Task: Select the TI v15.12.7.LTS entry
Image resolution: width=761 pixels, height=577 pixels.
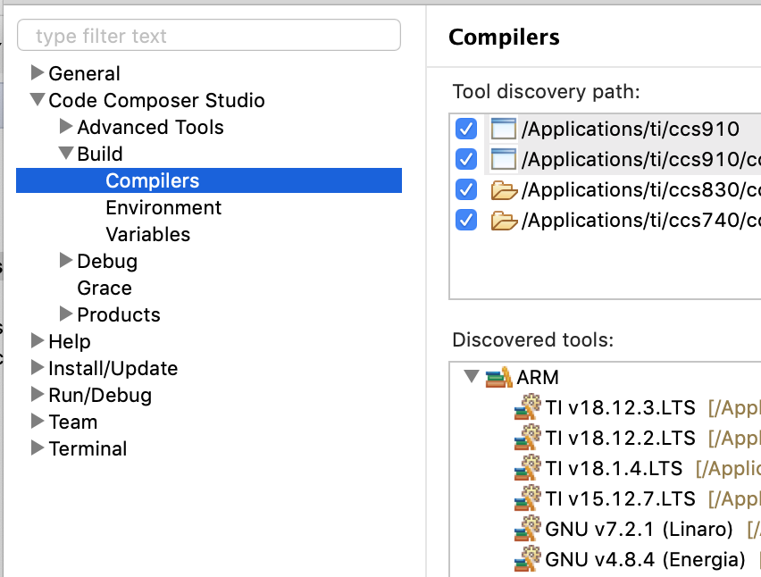Action: click(620, 499)
